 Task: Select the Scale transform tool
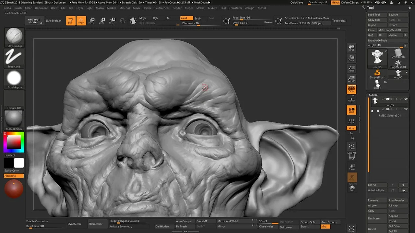(101, 21)
